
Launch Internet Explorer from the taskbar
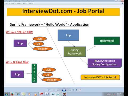(x=18, y=94)
